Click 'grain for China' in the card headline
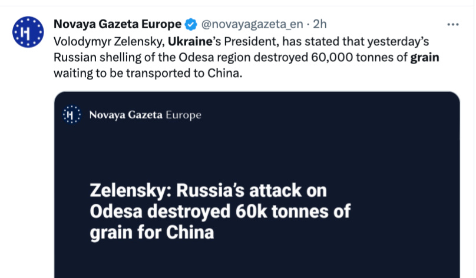Screen dimensions: 476x278 click(151, 232)
